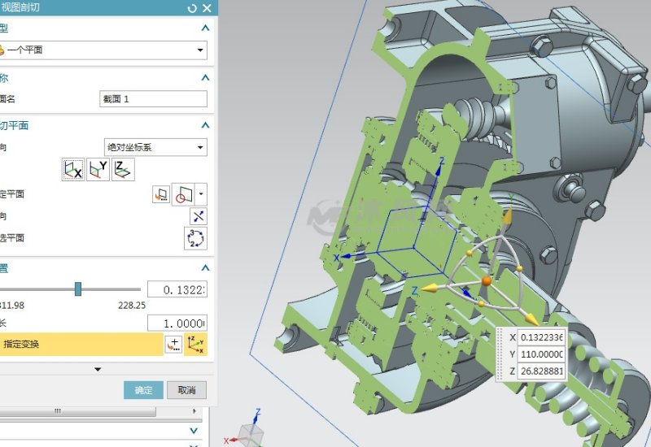This screenshot has width=651, height=447.
Task: Open the 一个平面 type dropdown
Action: [x=201, y=50]
